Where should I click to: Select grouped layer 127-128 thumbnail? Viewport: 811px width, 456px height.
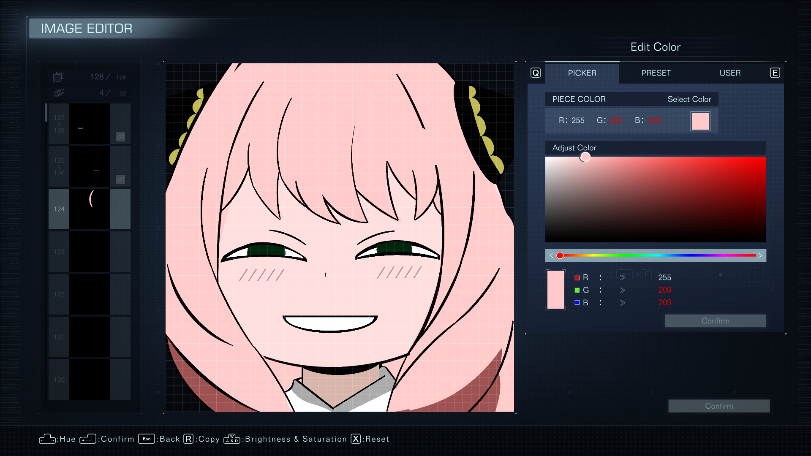pos(90,124)
